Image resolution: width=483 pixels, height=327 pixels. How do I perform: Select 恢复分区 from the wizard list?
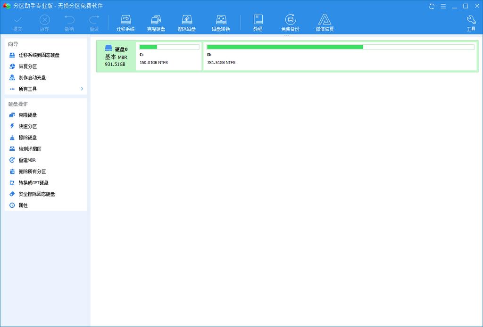coord(28,66)
